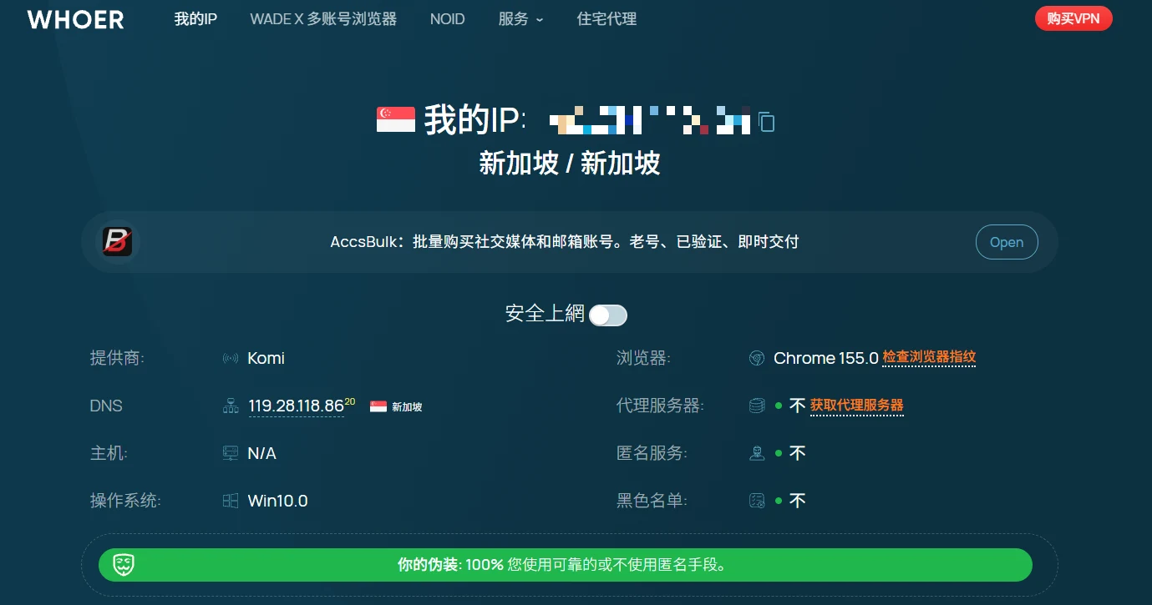The image size is (1152, 605).
Task: Click the host server icon beside N/A
Action: (x=231, y=454)
